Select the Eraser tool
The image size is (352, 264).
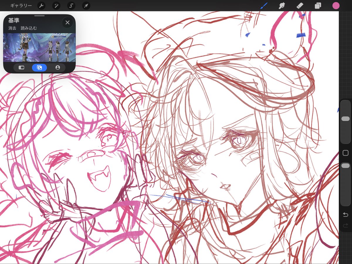300,6
